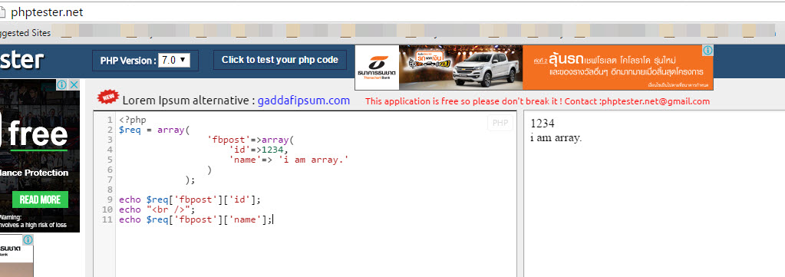Screen dimensions: 785x277
Task: Click 'i am array.' in result pane
Action: [x=556, y=138]
